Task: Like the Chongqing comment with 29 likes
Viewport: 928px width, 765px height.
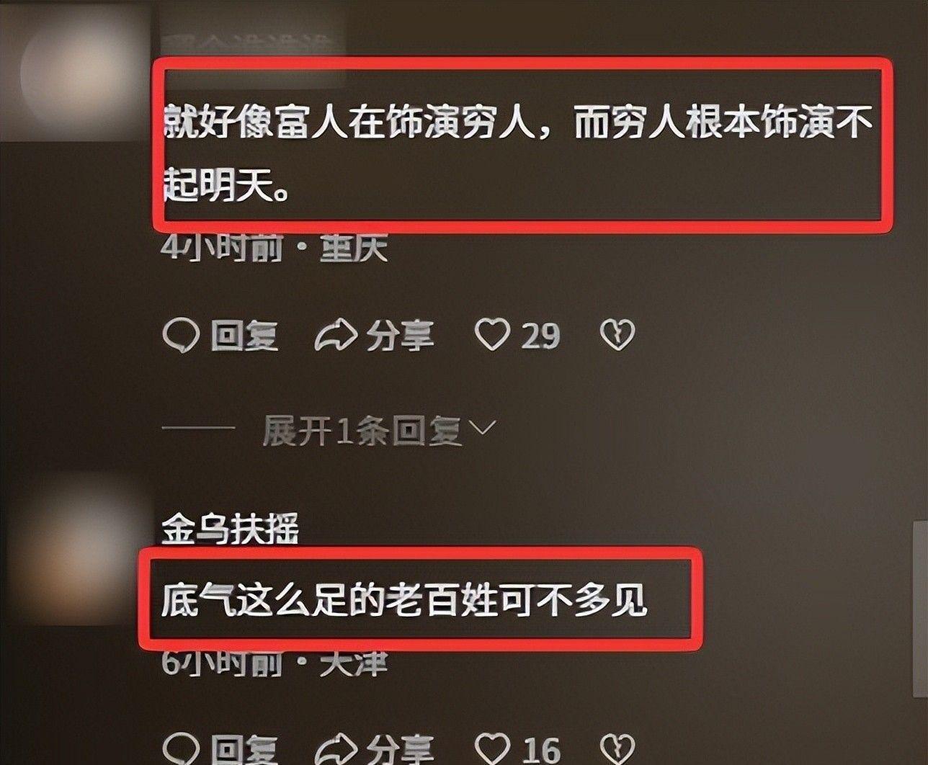Action: 493,335
